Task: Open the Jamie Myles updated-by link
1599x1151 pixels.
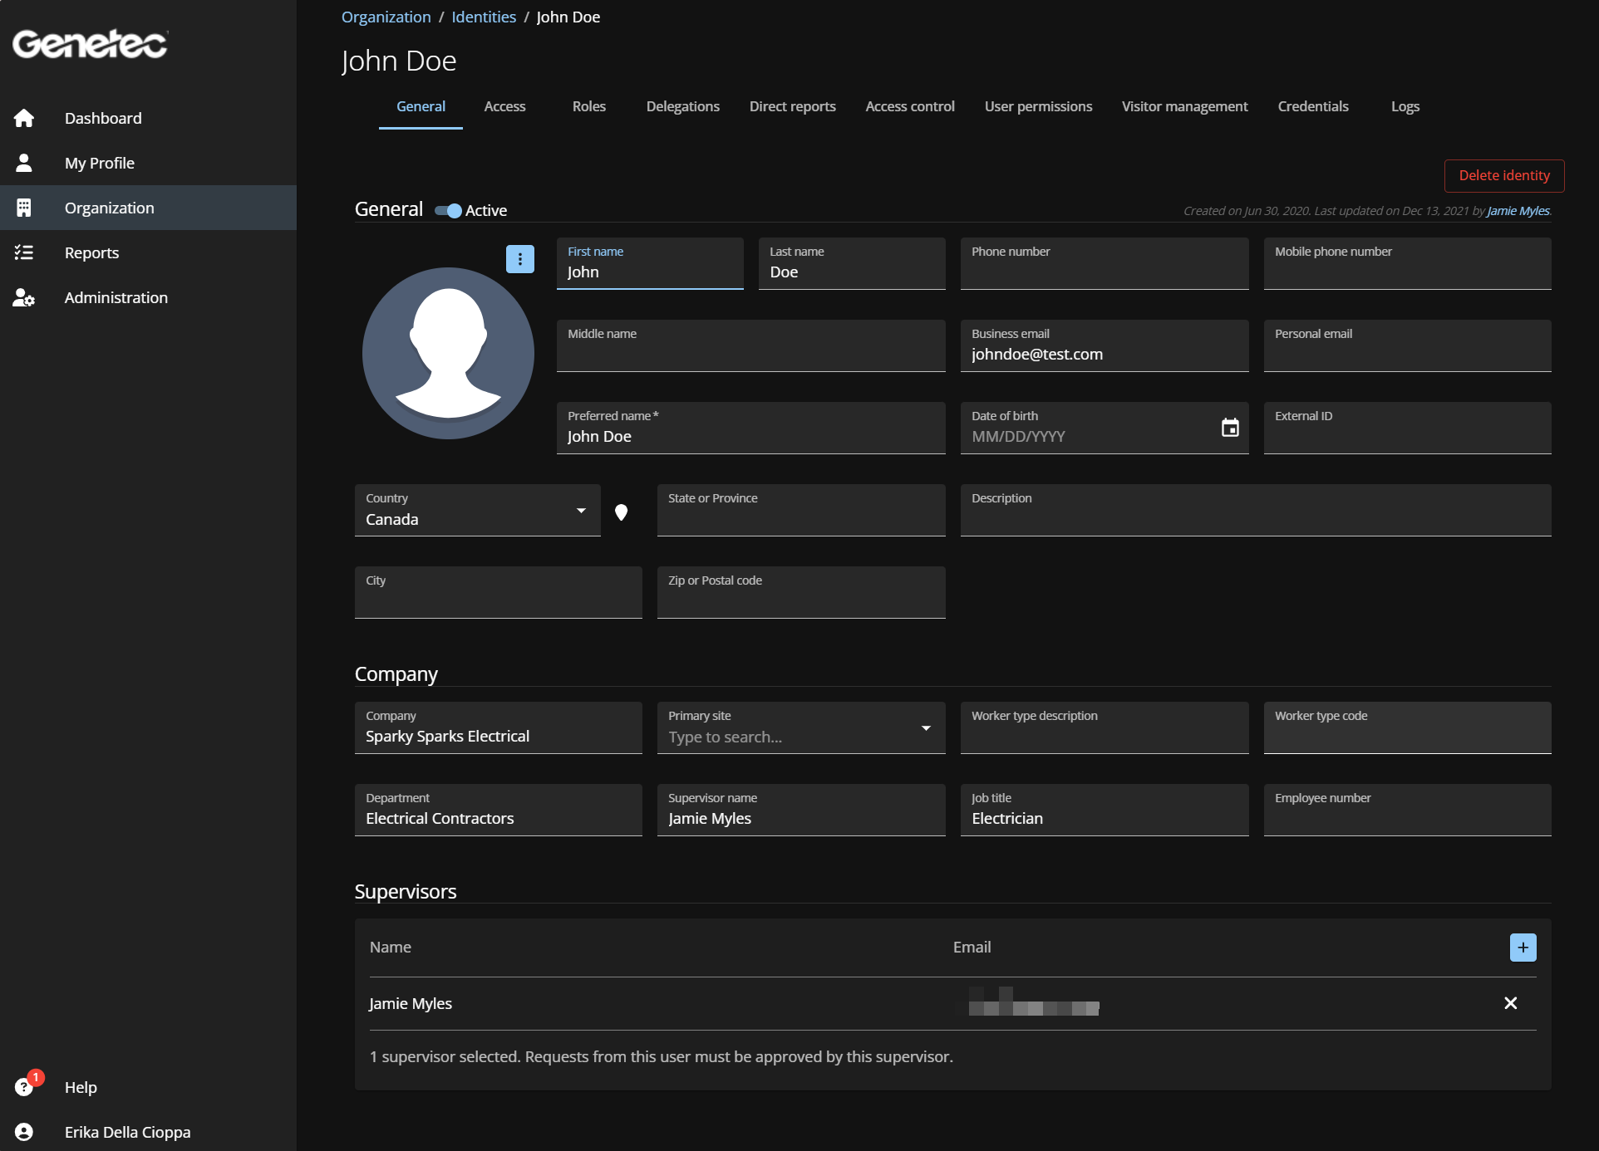Action: click(x=1518, y=211)
